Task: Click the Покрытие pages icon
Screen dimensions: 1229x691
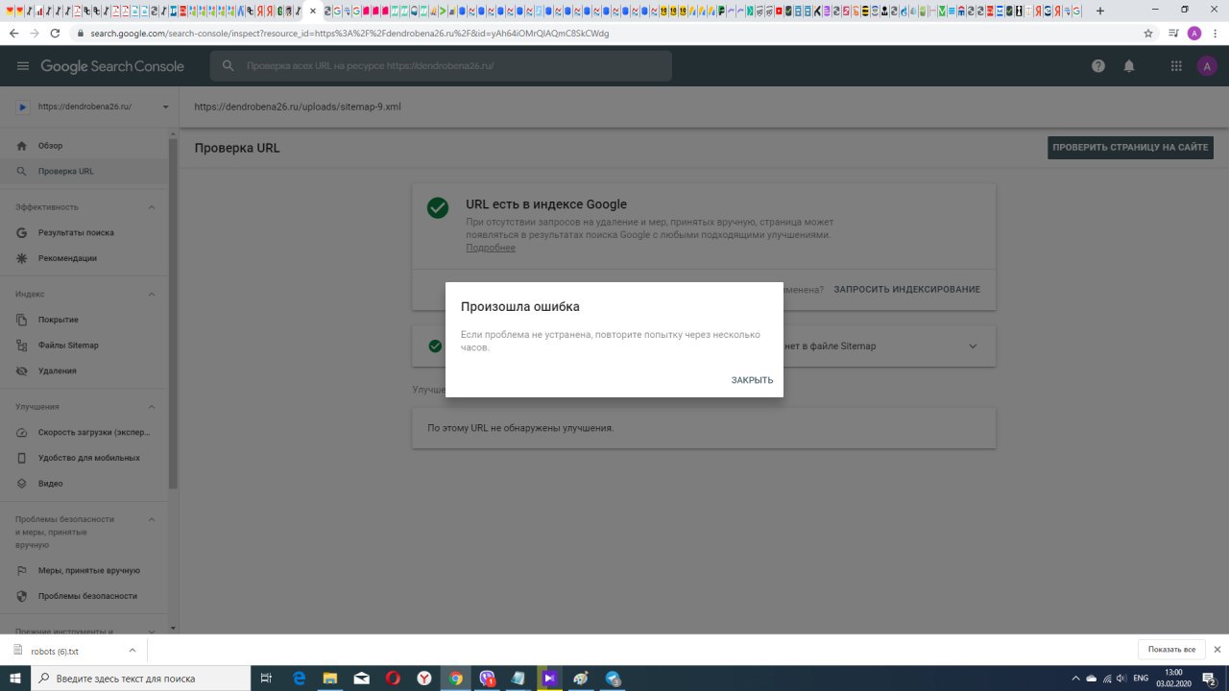Action: click(21, 320)
